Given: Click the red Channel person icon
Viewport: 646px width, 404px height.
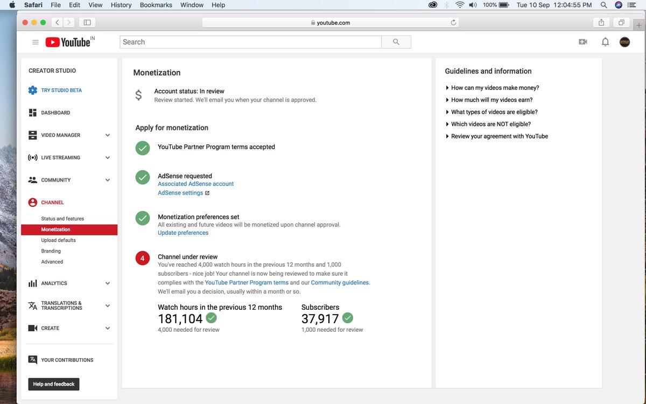Looking at the screenshot, I should click(x=33, y=203).
